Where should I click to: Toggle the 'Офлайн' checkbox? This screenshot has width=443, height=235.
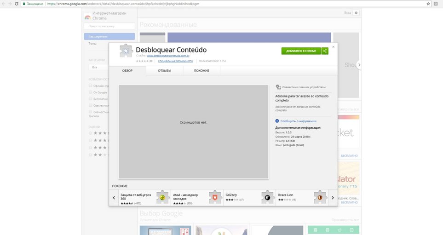coord(91,85)
